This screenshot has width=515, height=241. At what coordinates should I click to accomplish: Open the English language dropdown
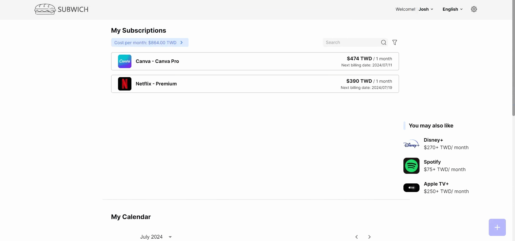click(453, 9)
